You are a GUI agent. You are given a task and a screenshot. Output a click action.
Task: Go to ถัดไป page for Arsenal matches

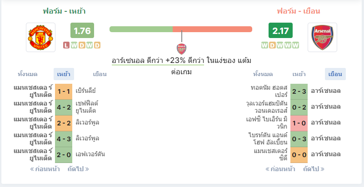click(314, 169)
